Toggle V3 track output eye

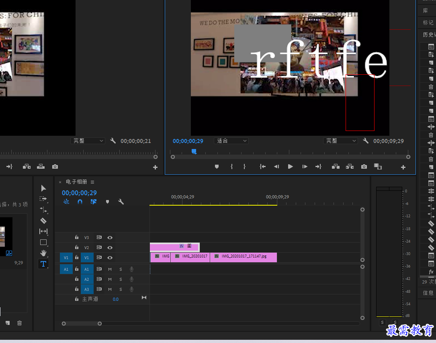pyautogui.click(x=110, y=237)
